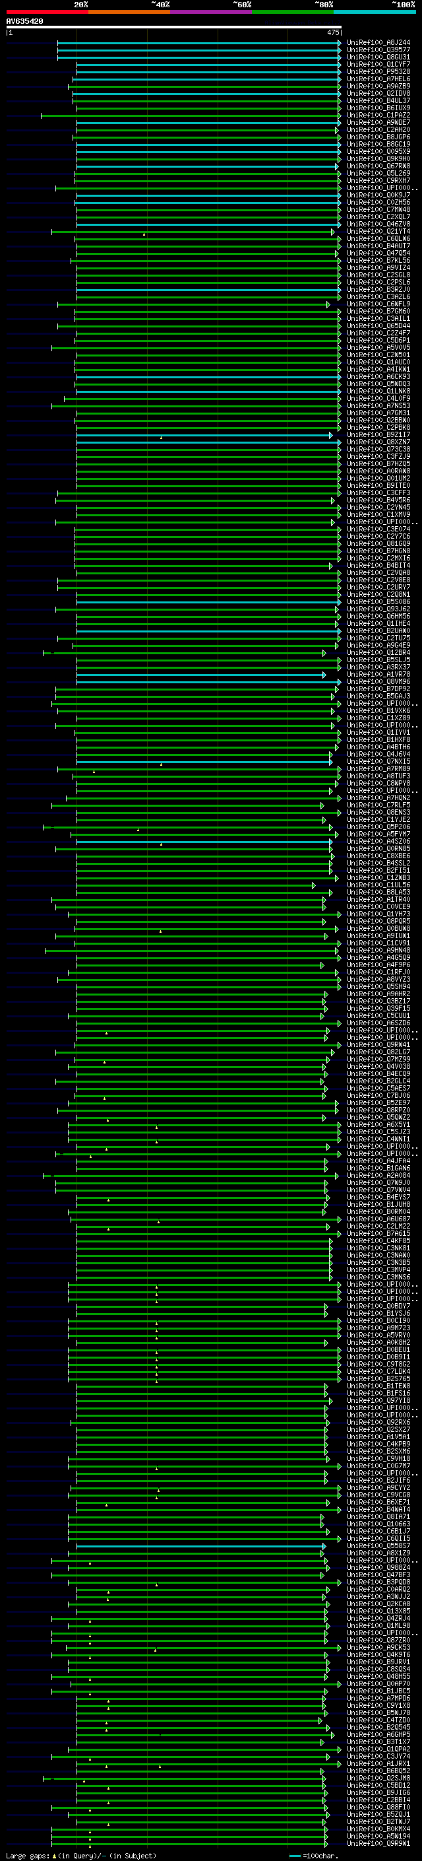Click the yellow gap triangle icon in the legend
The image size is (422, 1861).
pyautogui.click(x=54, y=1855)
